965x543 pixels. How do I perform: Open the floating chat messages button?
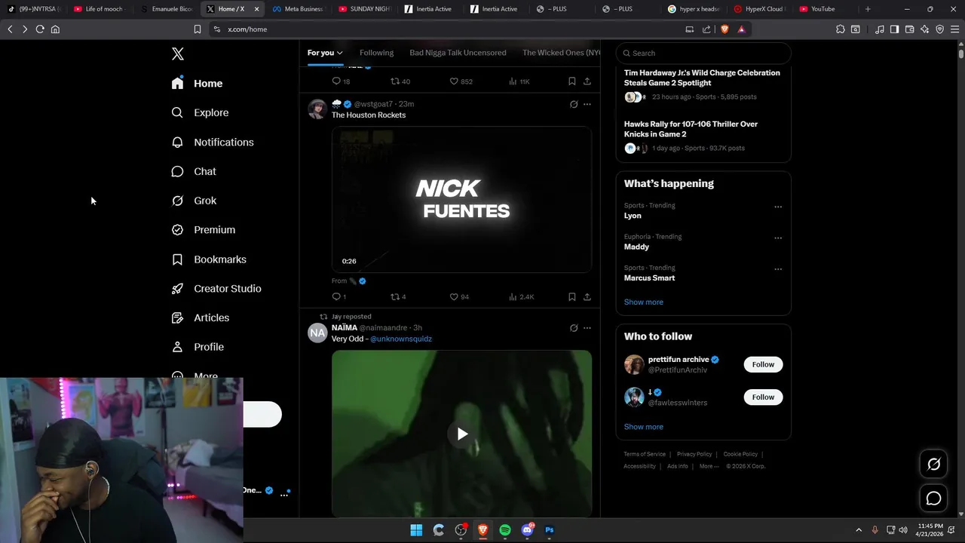click(x=934, y=499)
